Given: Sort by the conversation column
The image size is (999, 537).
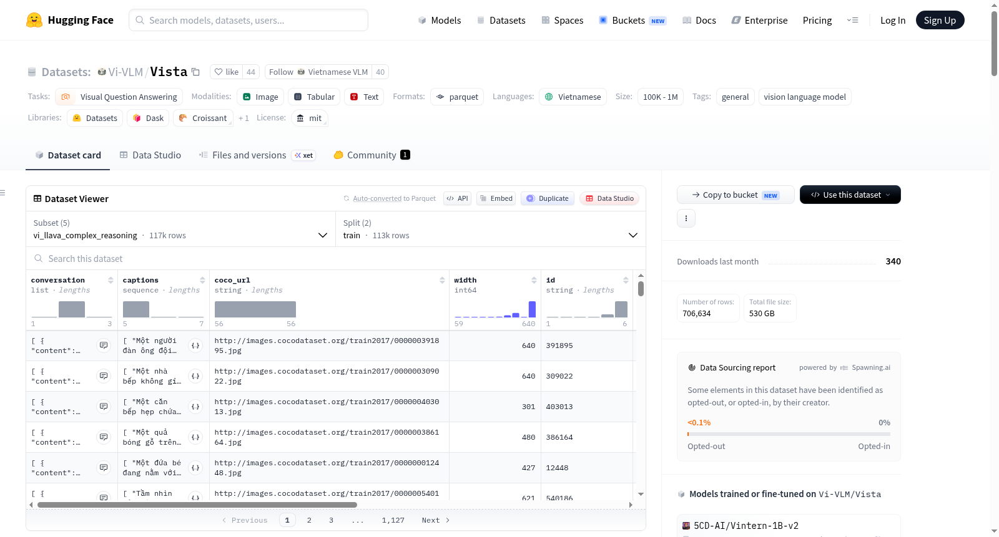Looking at the screenshot, I should (111, 280).
